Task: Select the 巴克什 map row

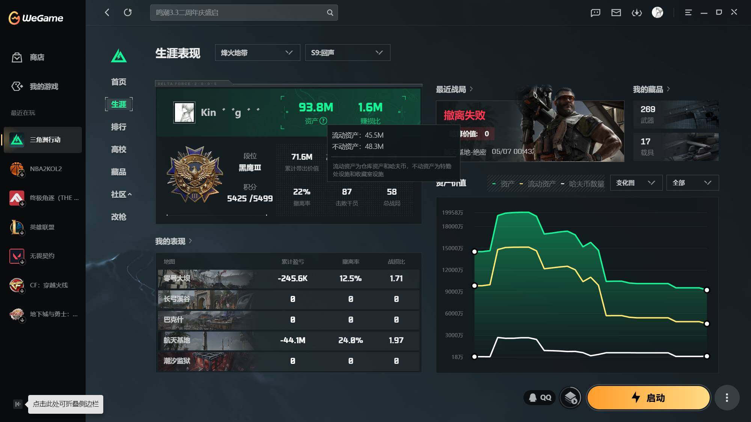Action: pos(288,320)
